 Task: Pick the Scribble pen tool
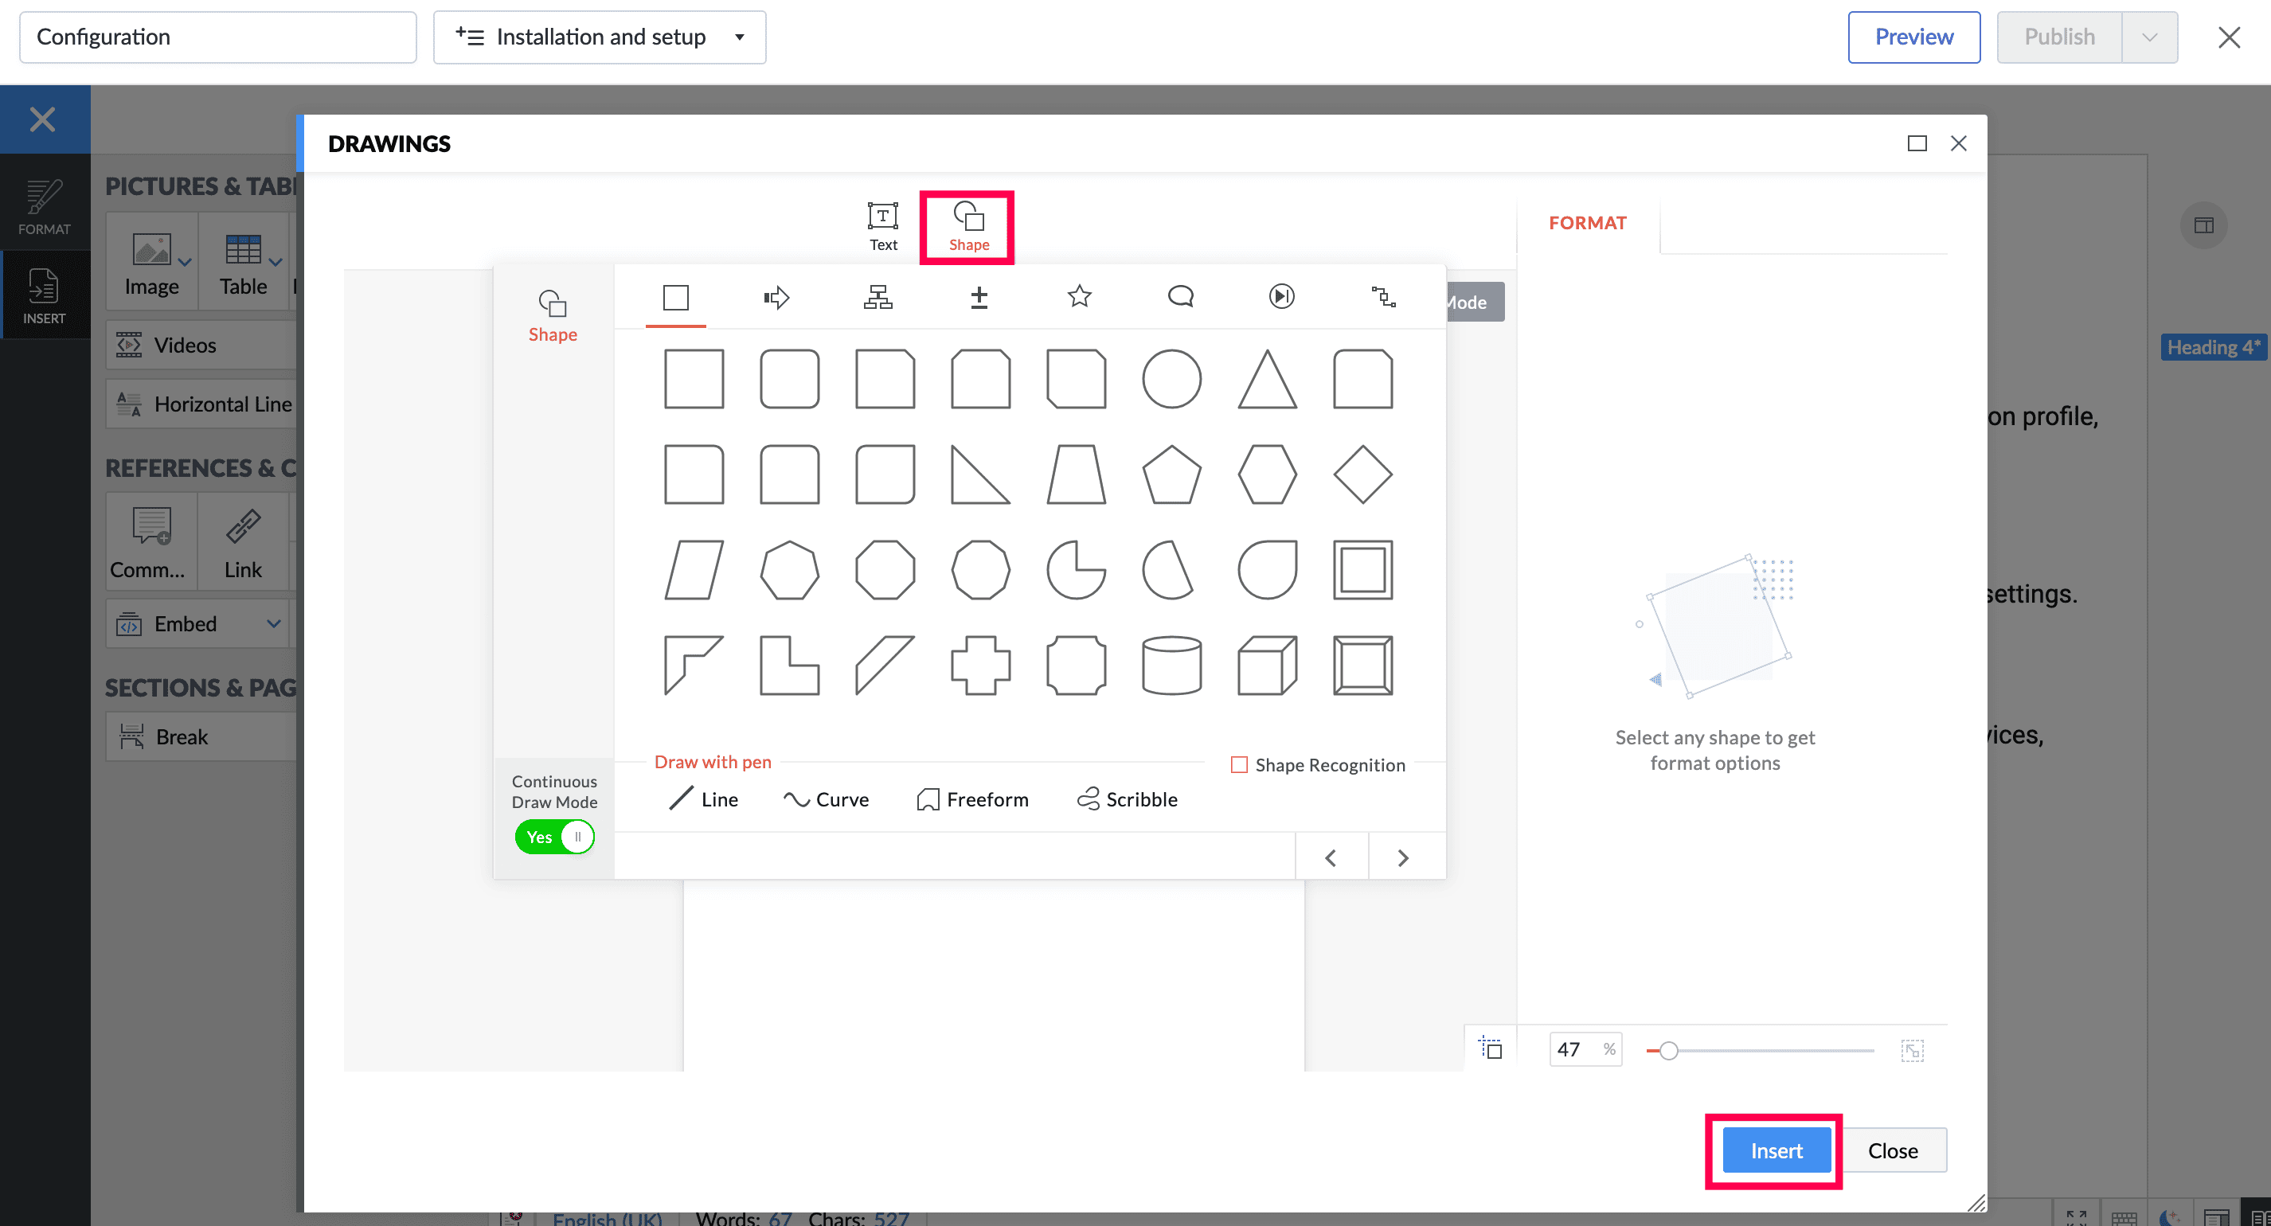click(x=1127, y=799)
